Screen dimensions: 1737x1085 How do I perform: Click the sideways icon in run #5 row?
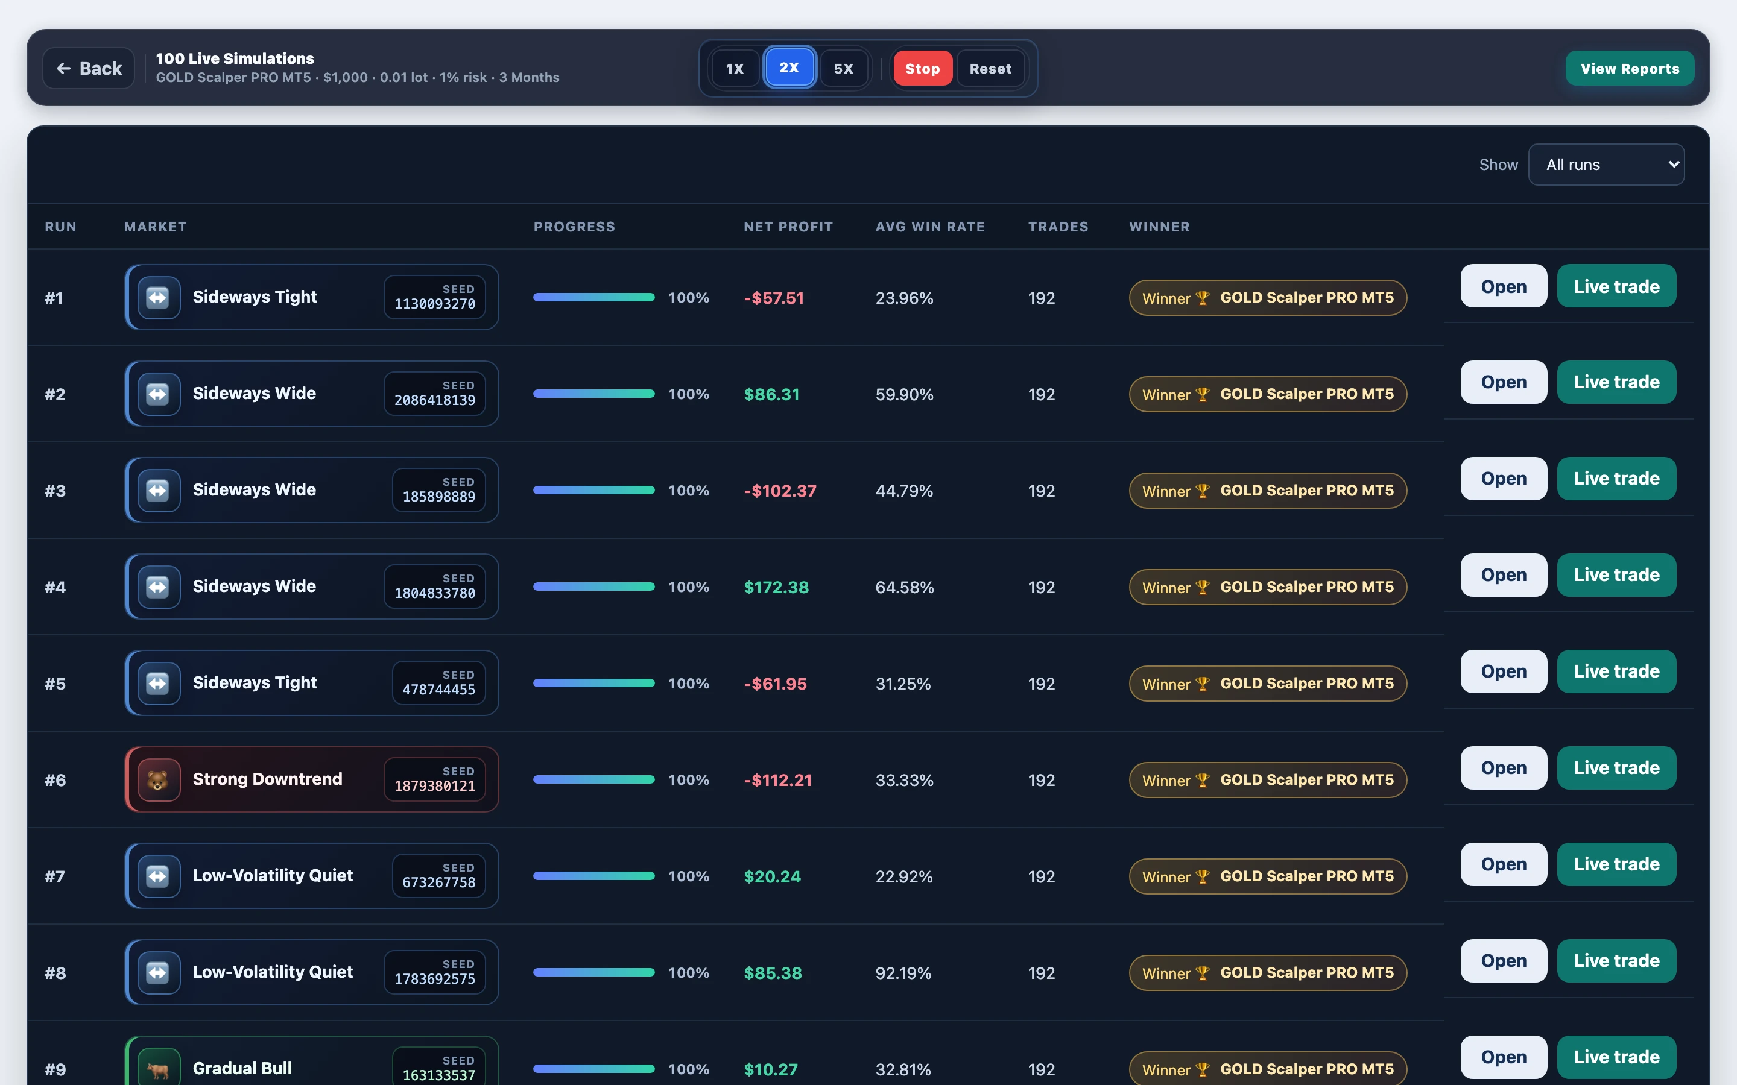(158, 683)
